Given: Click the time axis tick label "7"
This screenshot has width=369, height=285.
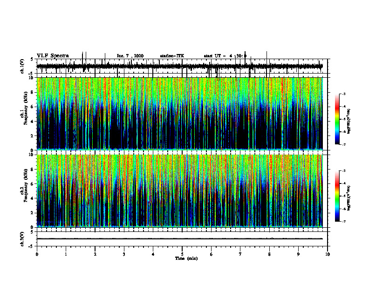Looking at the screenshot, I should click(240, 254).
